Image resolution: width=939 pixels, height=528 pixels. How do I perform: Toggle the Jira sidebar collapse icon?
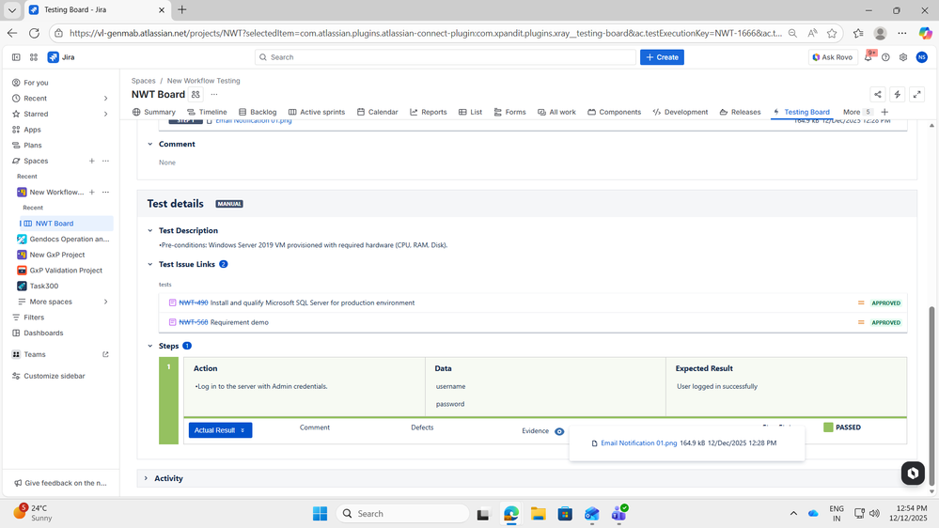point(16,57)
